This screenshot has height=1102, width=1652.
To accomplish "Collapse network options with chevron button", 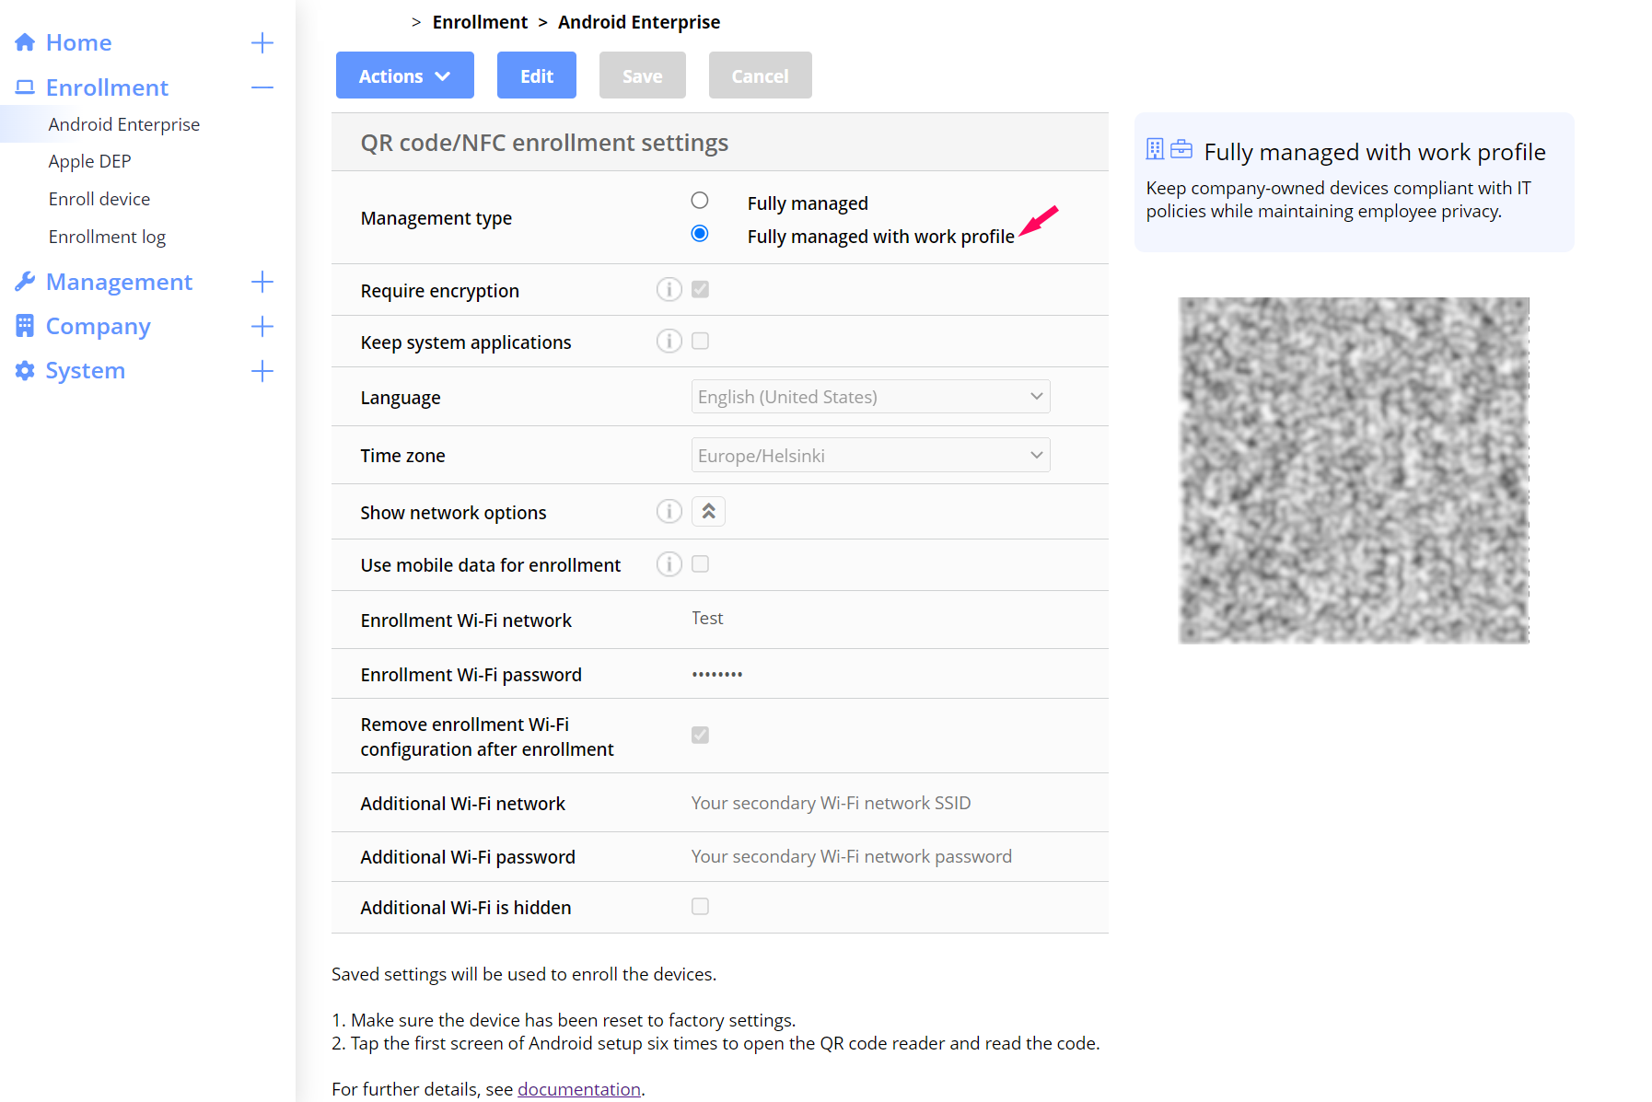I will tap(708, 511).
